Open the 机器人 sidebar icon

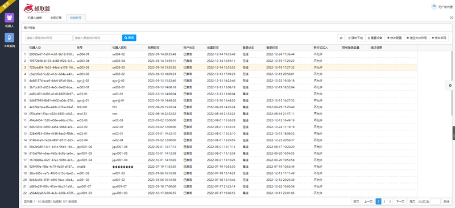point(9,18)
